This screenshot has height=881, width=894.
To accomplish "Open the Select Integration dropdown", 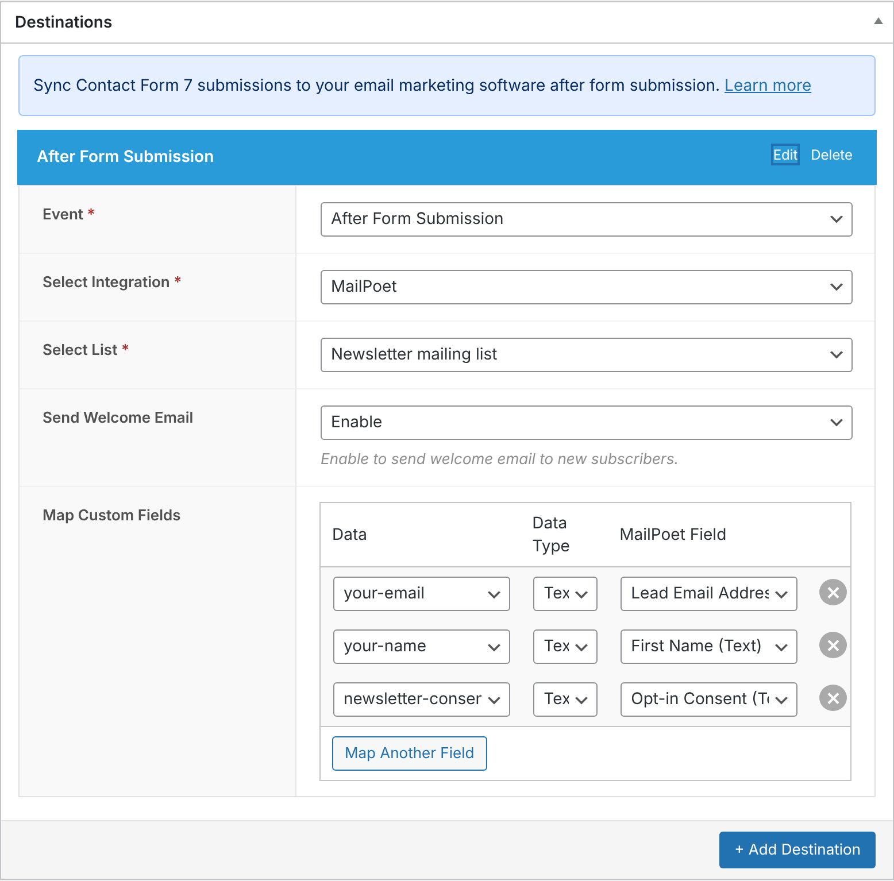I will pos(586,287).
